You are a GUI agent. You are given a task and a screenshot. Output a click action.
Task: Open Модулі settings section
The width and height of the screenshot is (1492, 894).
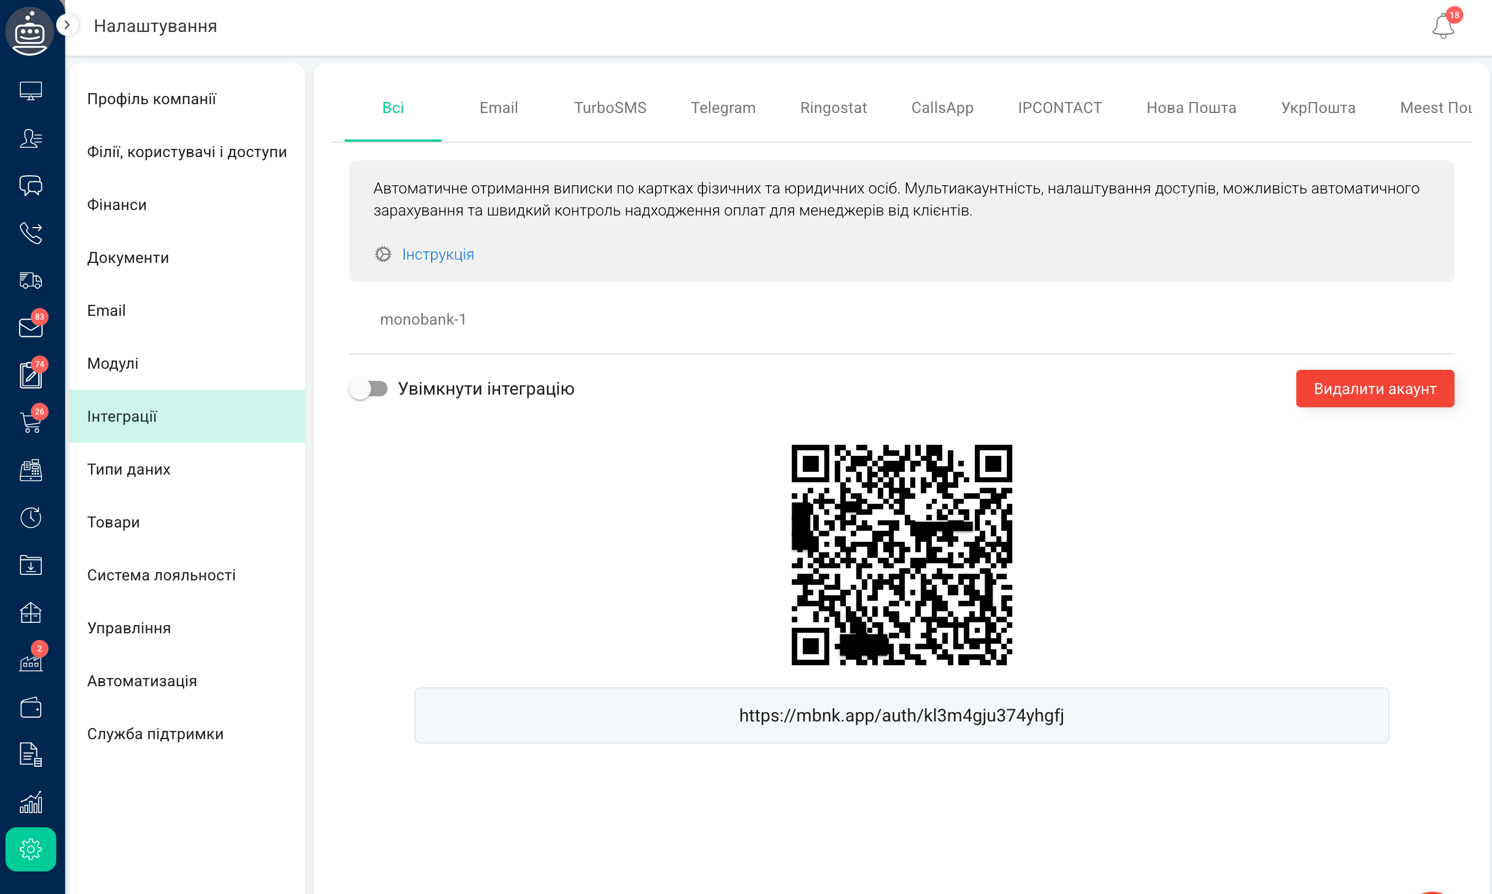click(x=187, y=363)
